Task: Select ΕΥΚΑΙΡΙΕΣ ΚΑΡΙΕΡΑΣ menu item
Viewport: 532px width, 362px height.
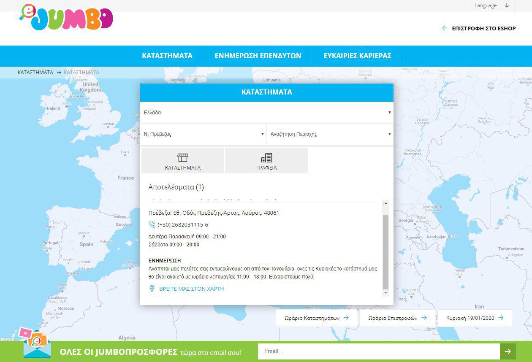Action: click(x=358, y=56)
